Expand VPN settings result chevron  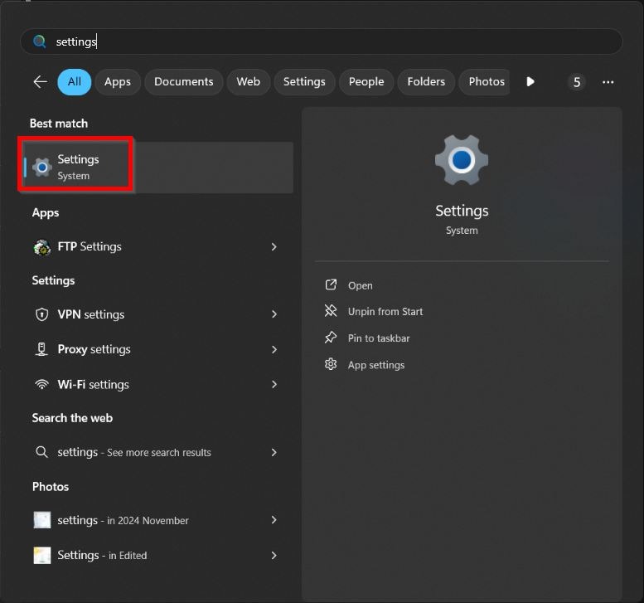click(x=274, y=314)
